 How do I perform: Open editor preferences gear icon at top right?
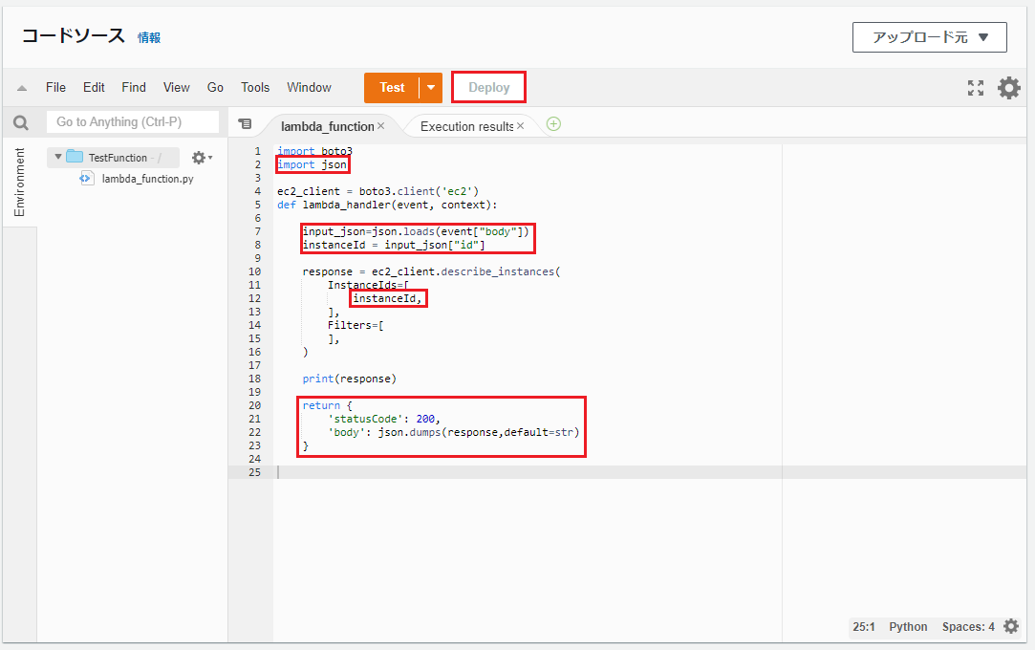coord(1008,88)
